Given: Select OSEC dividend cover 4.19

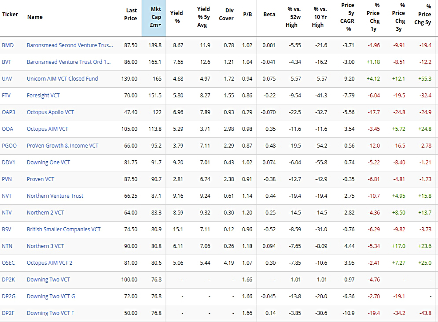Looking at the screenshot, I should [x=229, y=263].
